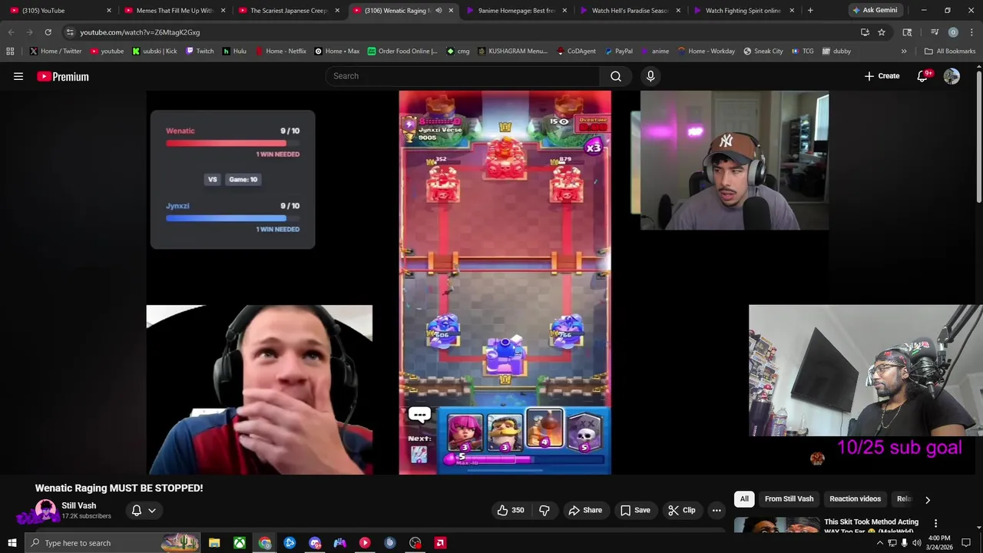The width and height of the screenshot is (983, 553).
Task: Open the All Bookmarks folder
Action: tap(950, 51)
